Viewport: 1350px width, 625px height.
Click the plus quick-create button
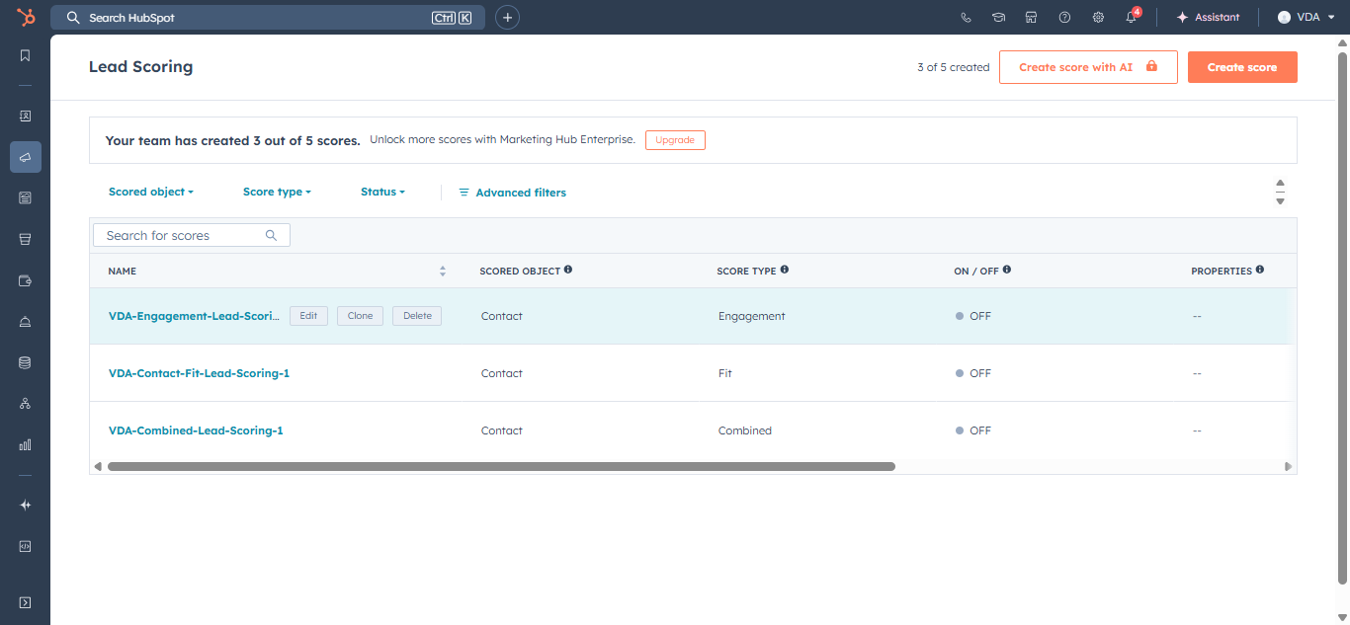[507, 17]
